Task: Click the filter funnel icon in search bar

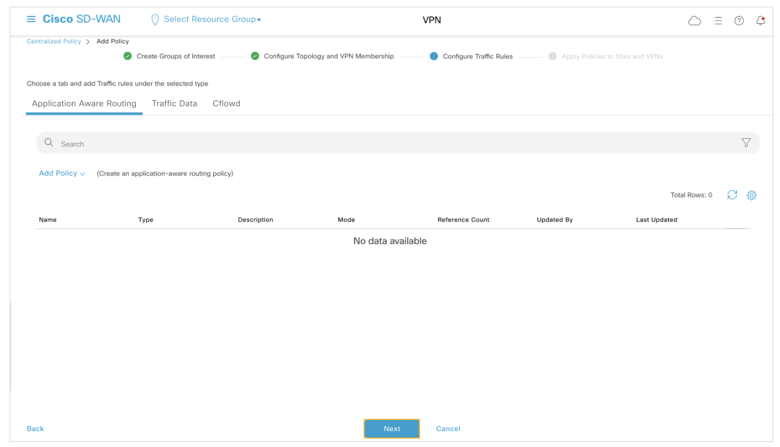Action: 746,143
